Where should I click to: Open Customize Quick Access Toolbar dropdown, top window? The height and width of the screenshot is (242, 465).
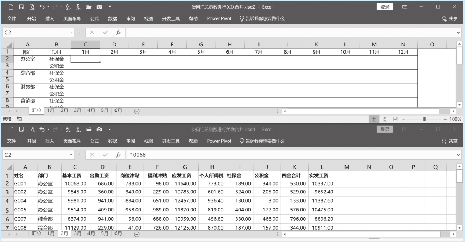(109, 7)
